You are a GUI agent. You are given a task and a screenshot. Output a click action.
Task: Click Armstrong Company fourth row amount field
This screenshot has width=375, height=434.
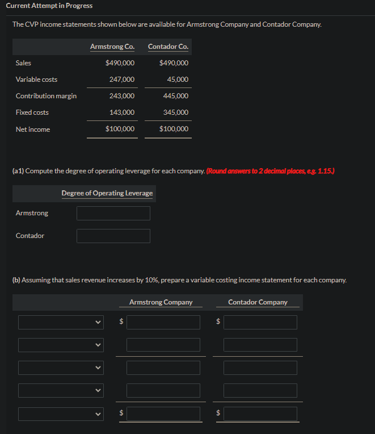[x=163, y=390]
